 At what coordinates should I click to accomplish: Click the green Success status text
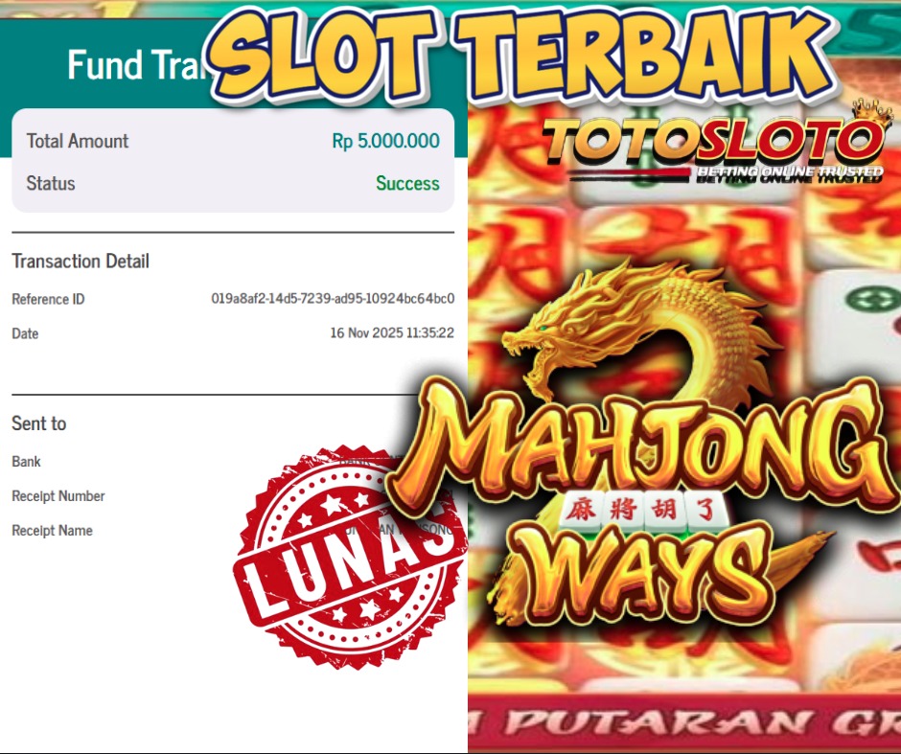407,183
